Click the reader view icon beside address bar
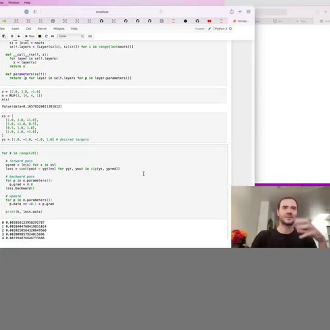330x330 pixels. click(x=35, y=12)
